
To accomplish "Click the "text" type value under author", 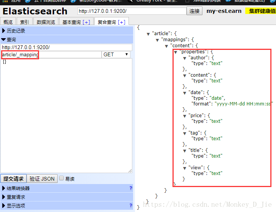I will (x=216, y=63).
